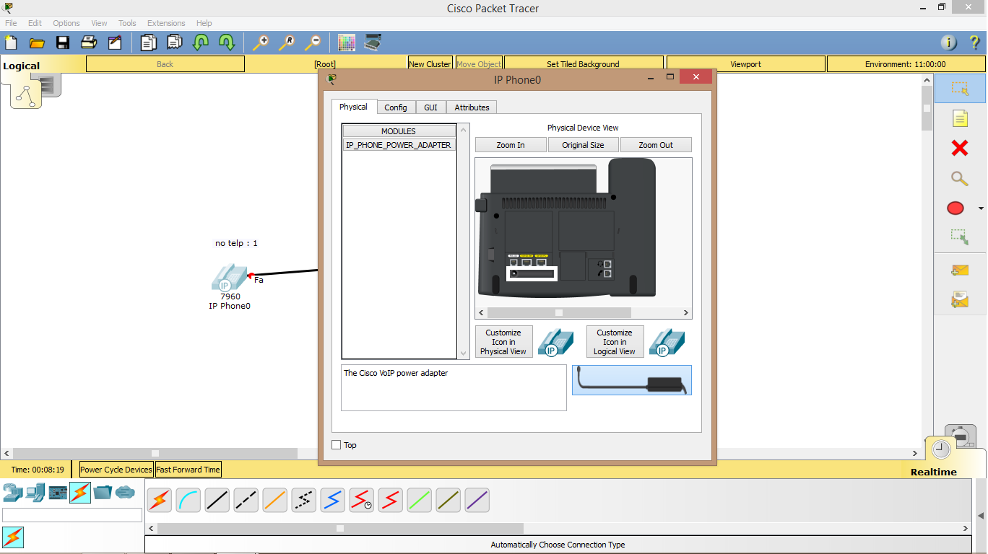Undo the last action with the green arrow
This screenshot has height=554, width=988.
click(201, 43)
